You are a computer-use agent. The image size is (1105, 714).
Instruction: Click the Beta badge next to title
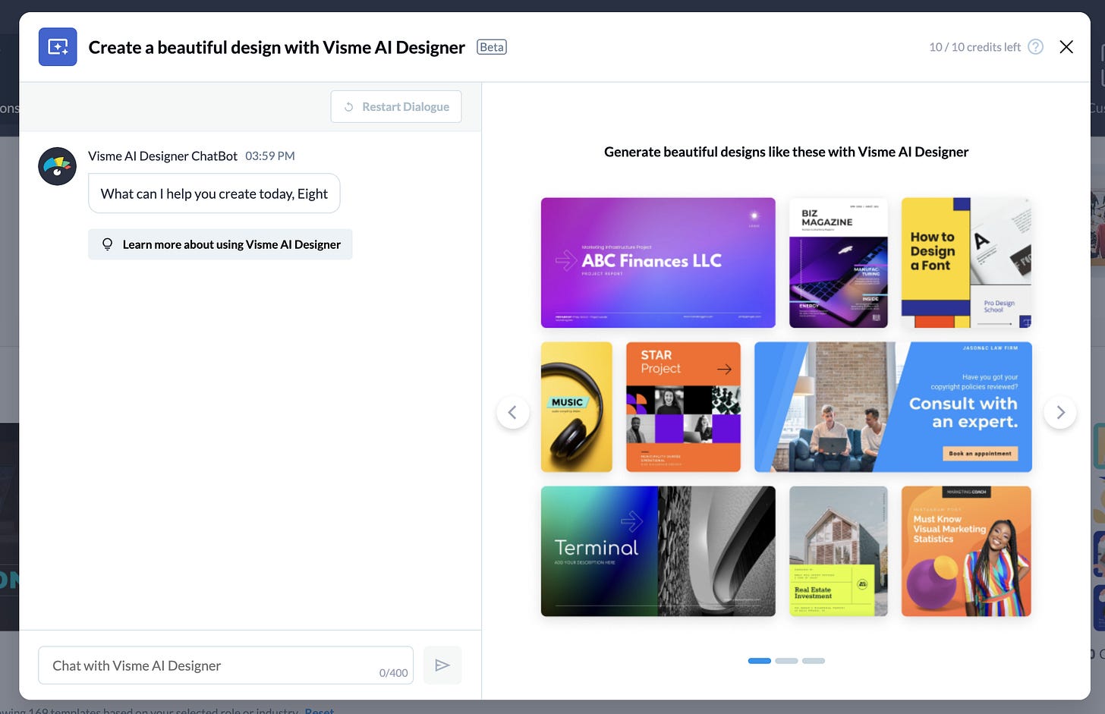(x=492, y=47)
